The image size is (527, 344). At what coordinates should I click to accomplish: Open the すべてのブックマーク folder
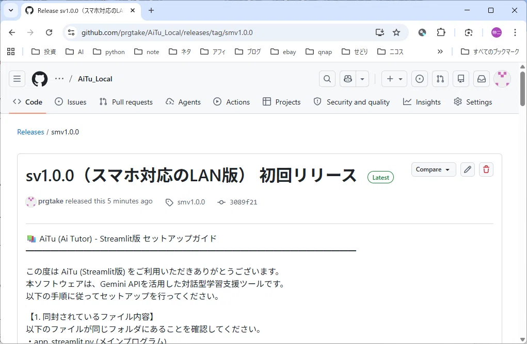click(x=490, y=51)
